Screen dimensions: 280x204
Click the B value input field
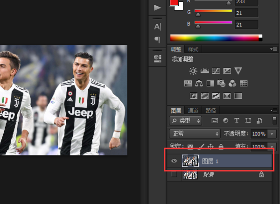pos(247,24)
